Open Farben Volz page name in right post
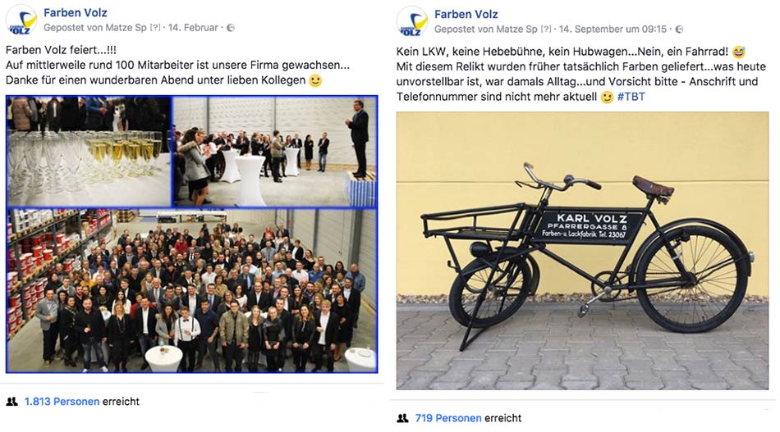 pyautogui.click(x=466, y=15)
